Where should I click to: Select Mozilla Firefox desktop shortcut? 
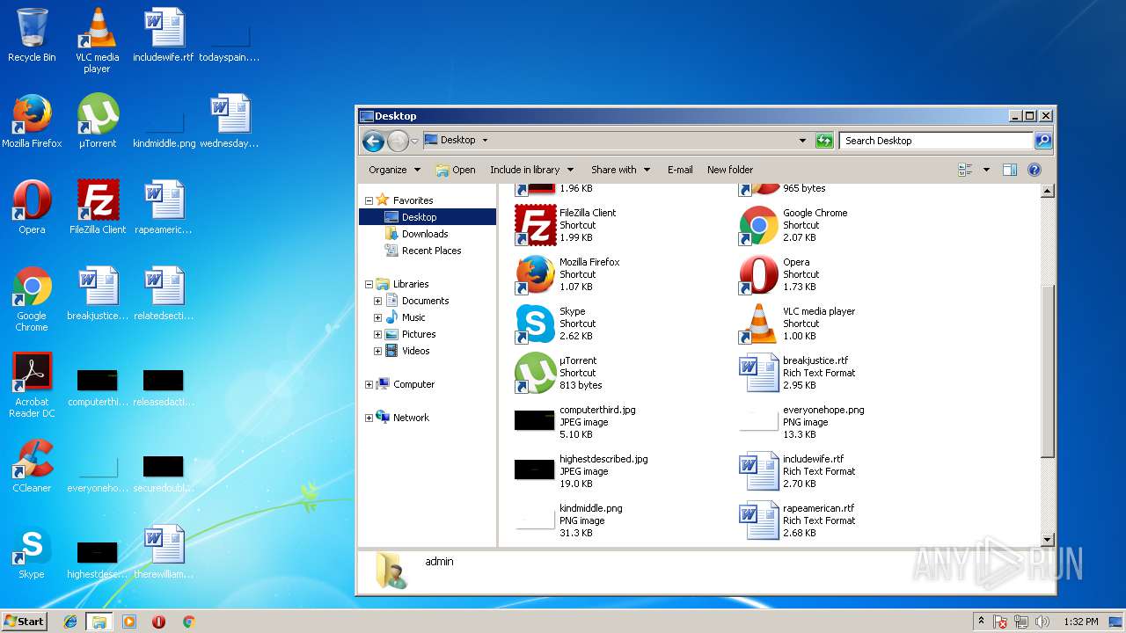32,121
